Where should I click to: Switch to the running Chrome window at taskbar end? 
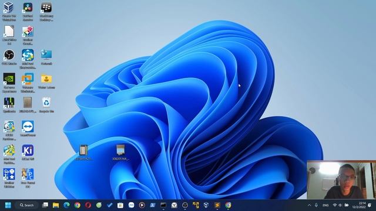[228, 205]
